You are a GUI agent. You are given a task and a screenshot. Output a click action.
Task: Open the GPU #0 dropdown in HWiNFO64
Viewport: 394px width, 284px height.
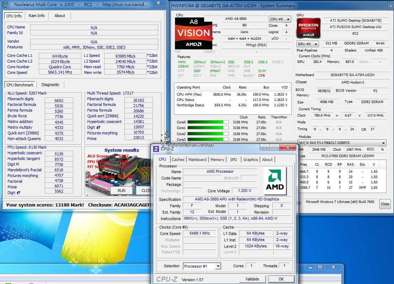click(x=308, y=44)
